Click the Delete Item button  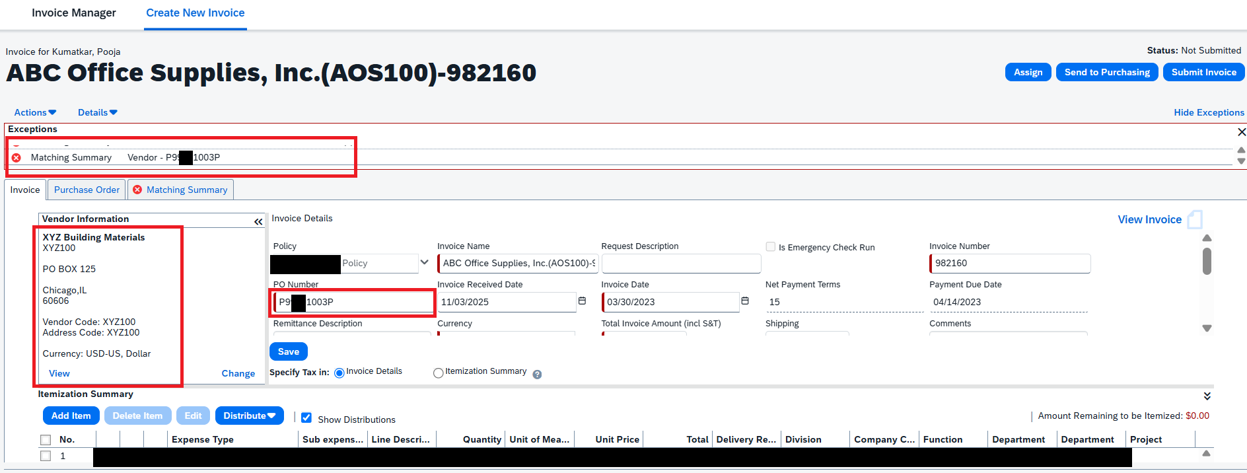(137, 416)
